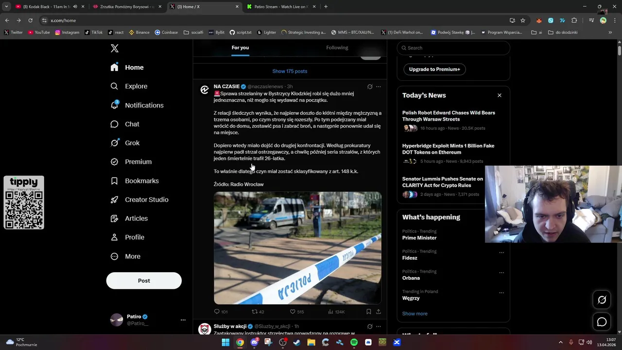This screenshot has width=622, height=350.
Task: Open taskbar volume speaker icon
Action: [x=589, y=342]
